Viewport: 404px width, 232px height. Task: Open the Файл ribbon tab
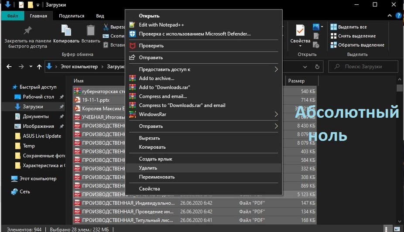click(x=13, y=16)
